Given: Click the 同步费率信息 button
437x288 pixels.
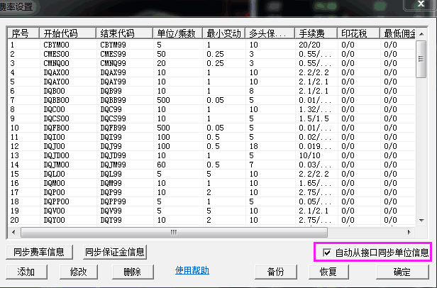Looking at the screenshot, I should tap(39, 252).
